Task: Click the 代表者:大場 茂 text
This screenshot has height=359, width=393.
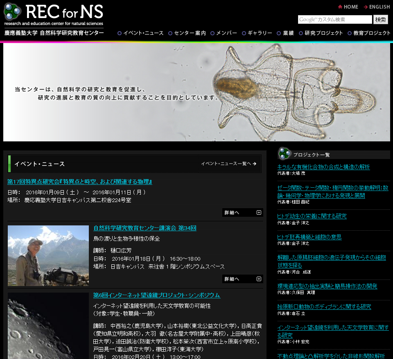Action: tap(291, 173)
